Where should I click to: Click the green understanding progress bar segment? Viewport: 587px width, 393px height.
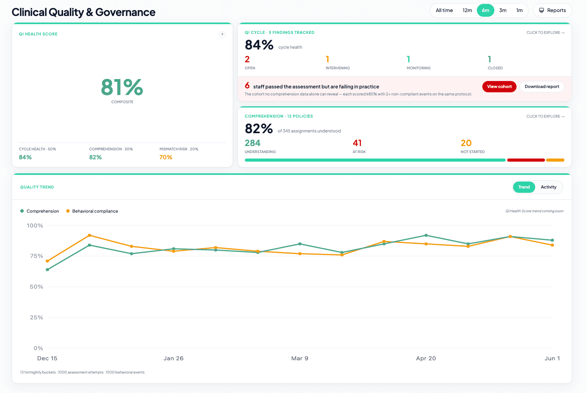coord(375,160)
